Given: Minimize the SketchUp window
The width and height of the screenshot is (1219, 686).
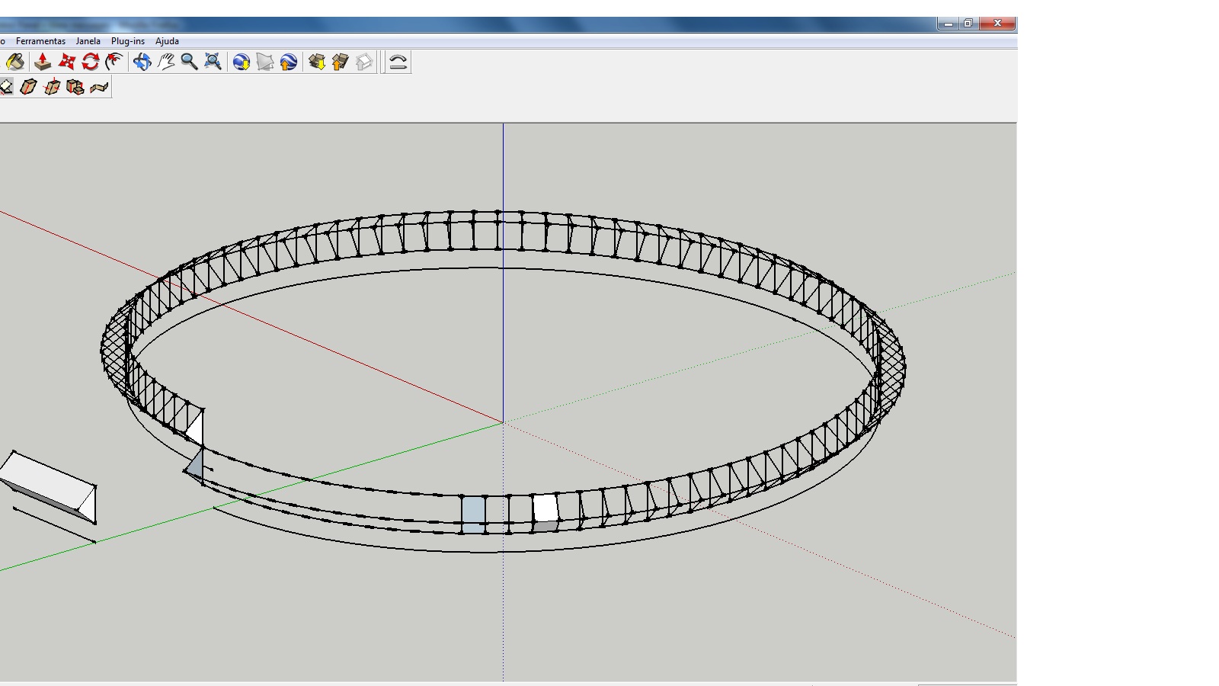Looking at the screenshot, I should point(949,24).
